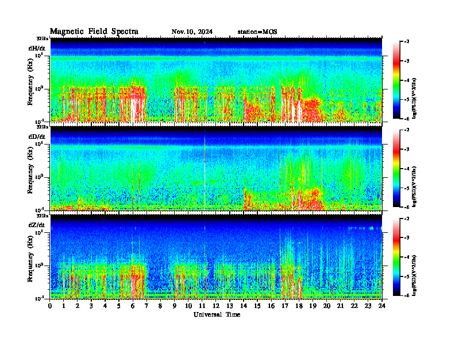This screenshot has height=351, width=455.
Task: Click hour tick label 21 on time axis
Action: coord(340,306)
